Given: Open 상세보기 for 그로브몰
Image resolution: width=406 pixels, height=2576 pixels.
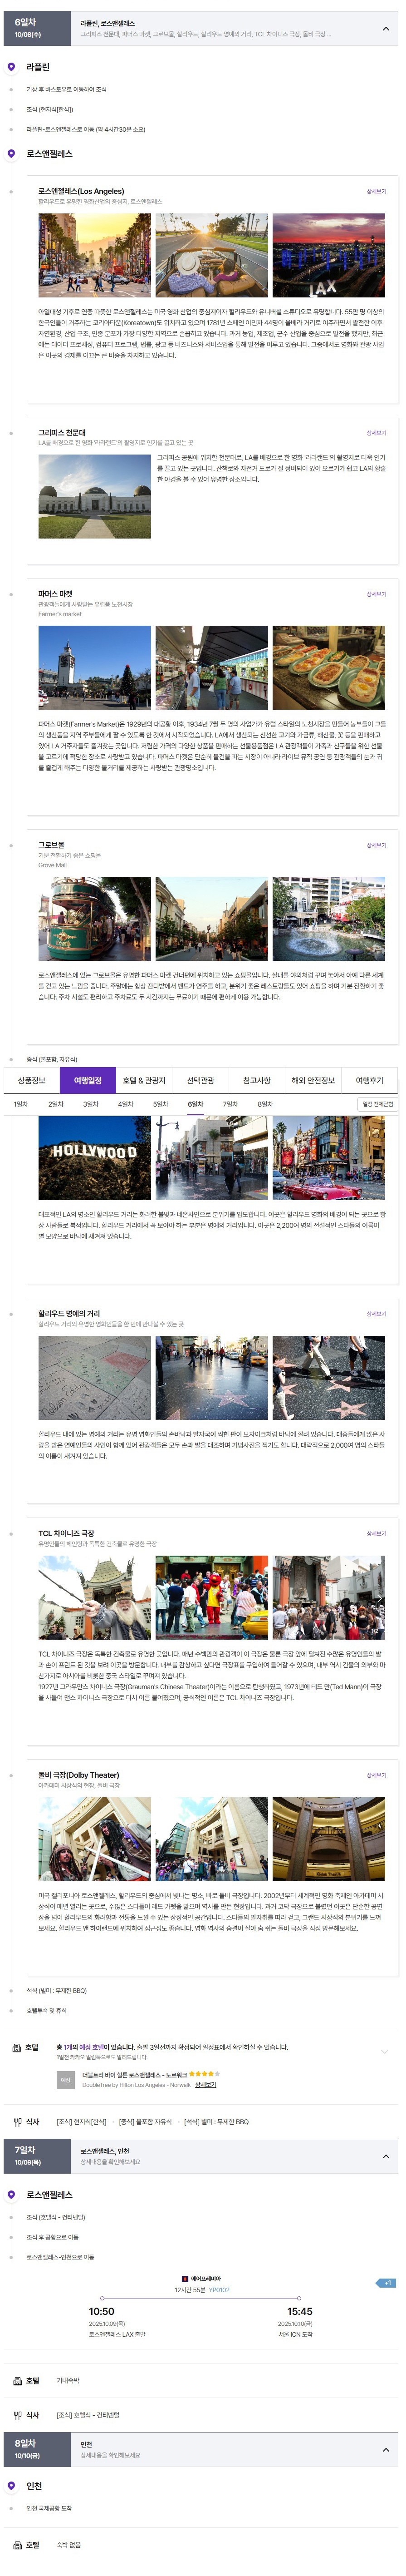Looking at the screenshot, I should coord(376,845).
